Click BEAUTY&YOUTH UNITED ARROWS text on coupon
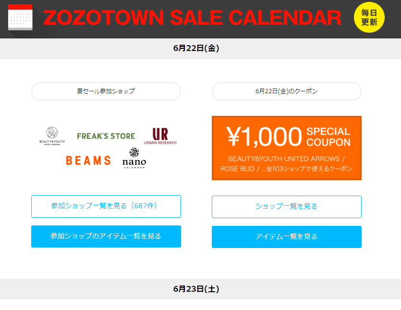The width and height of the screenshot is (401, 310). click(284, 159)
